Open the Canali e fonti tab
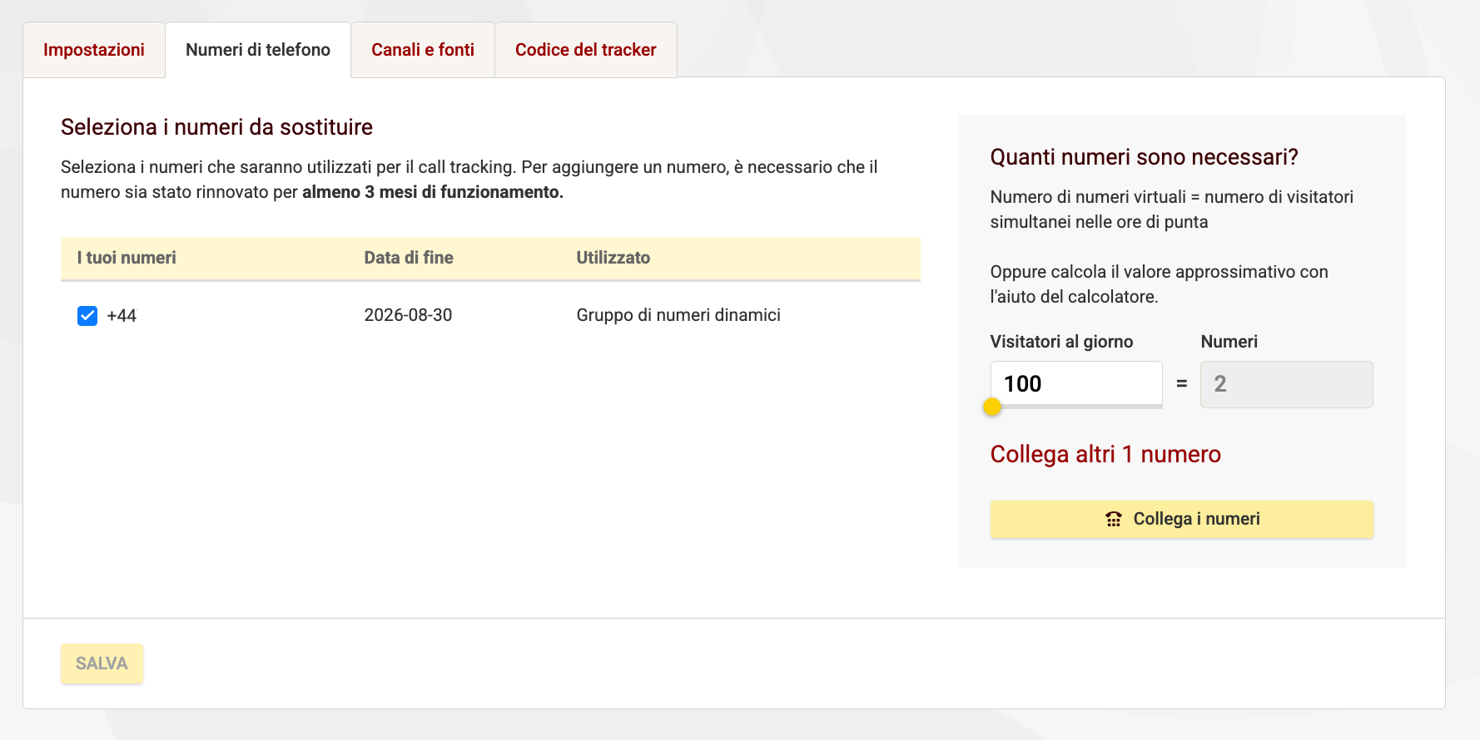The width and height of the screenshot is (1480, 740). [423, 50]
